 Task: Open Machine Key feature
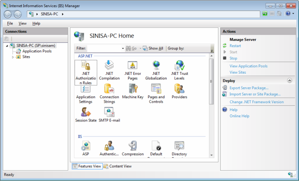coord(133,92)
